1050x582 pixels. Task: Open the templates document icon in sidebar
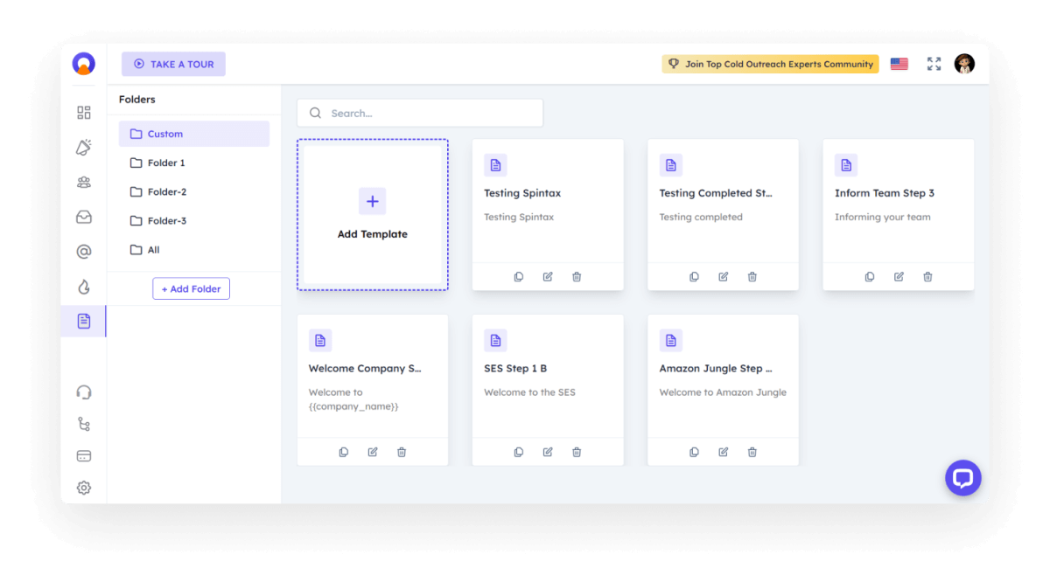[84, 322]
